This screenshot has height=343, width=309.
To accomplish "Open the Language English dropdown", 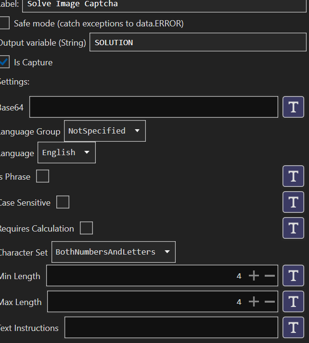I will pos(66,152).
